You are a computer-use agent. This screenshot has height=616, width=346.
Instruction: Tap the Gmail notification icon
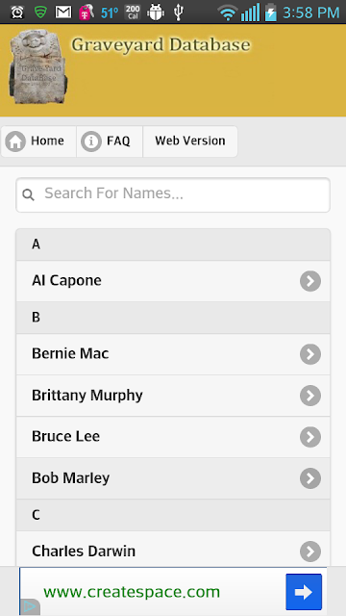click(63, 13)
